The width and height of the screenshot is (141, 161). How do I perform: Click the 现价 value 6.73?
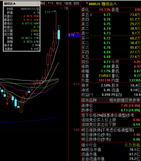(x=107, y=62)
